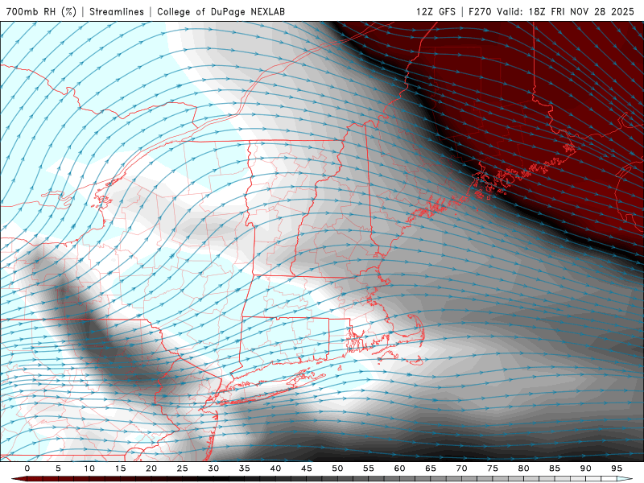Click the 65 tick label on RH scale
The image size is (644, 483).
431,469
